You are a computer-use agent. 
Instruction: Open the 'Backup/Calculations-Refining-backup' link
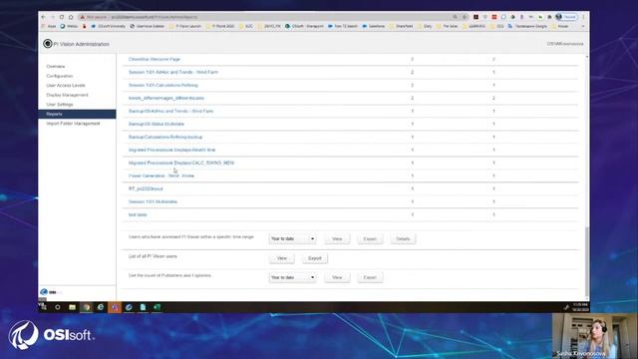click(x=165, y=138)
